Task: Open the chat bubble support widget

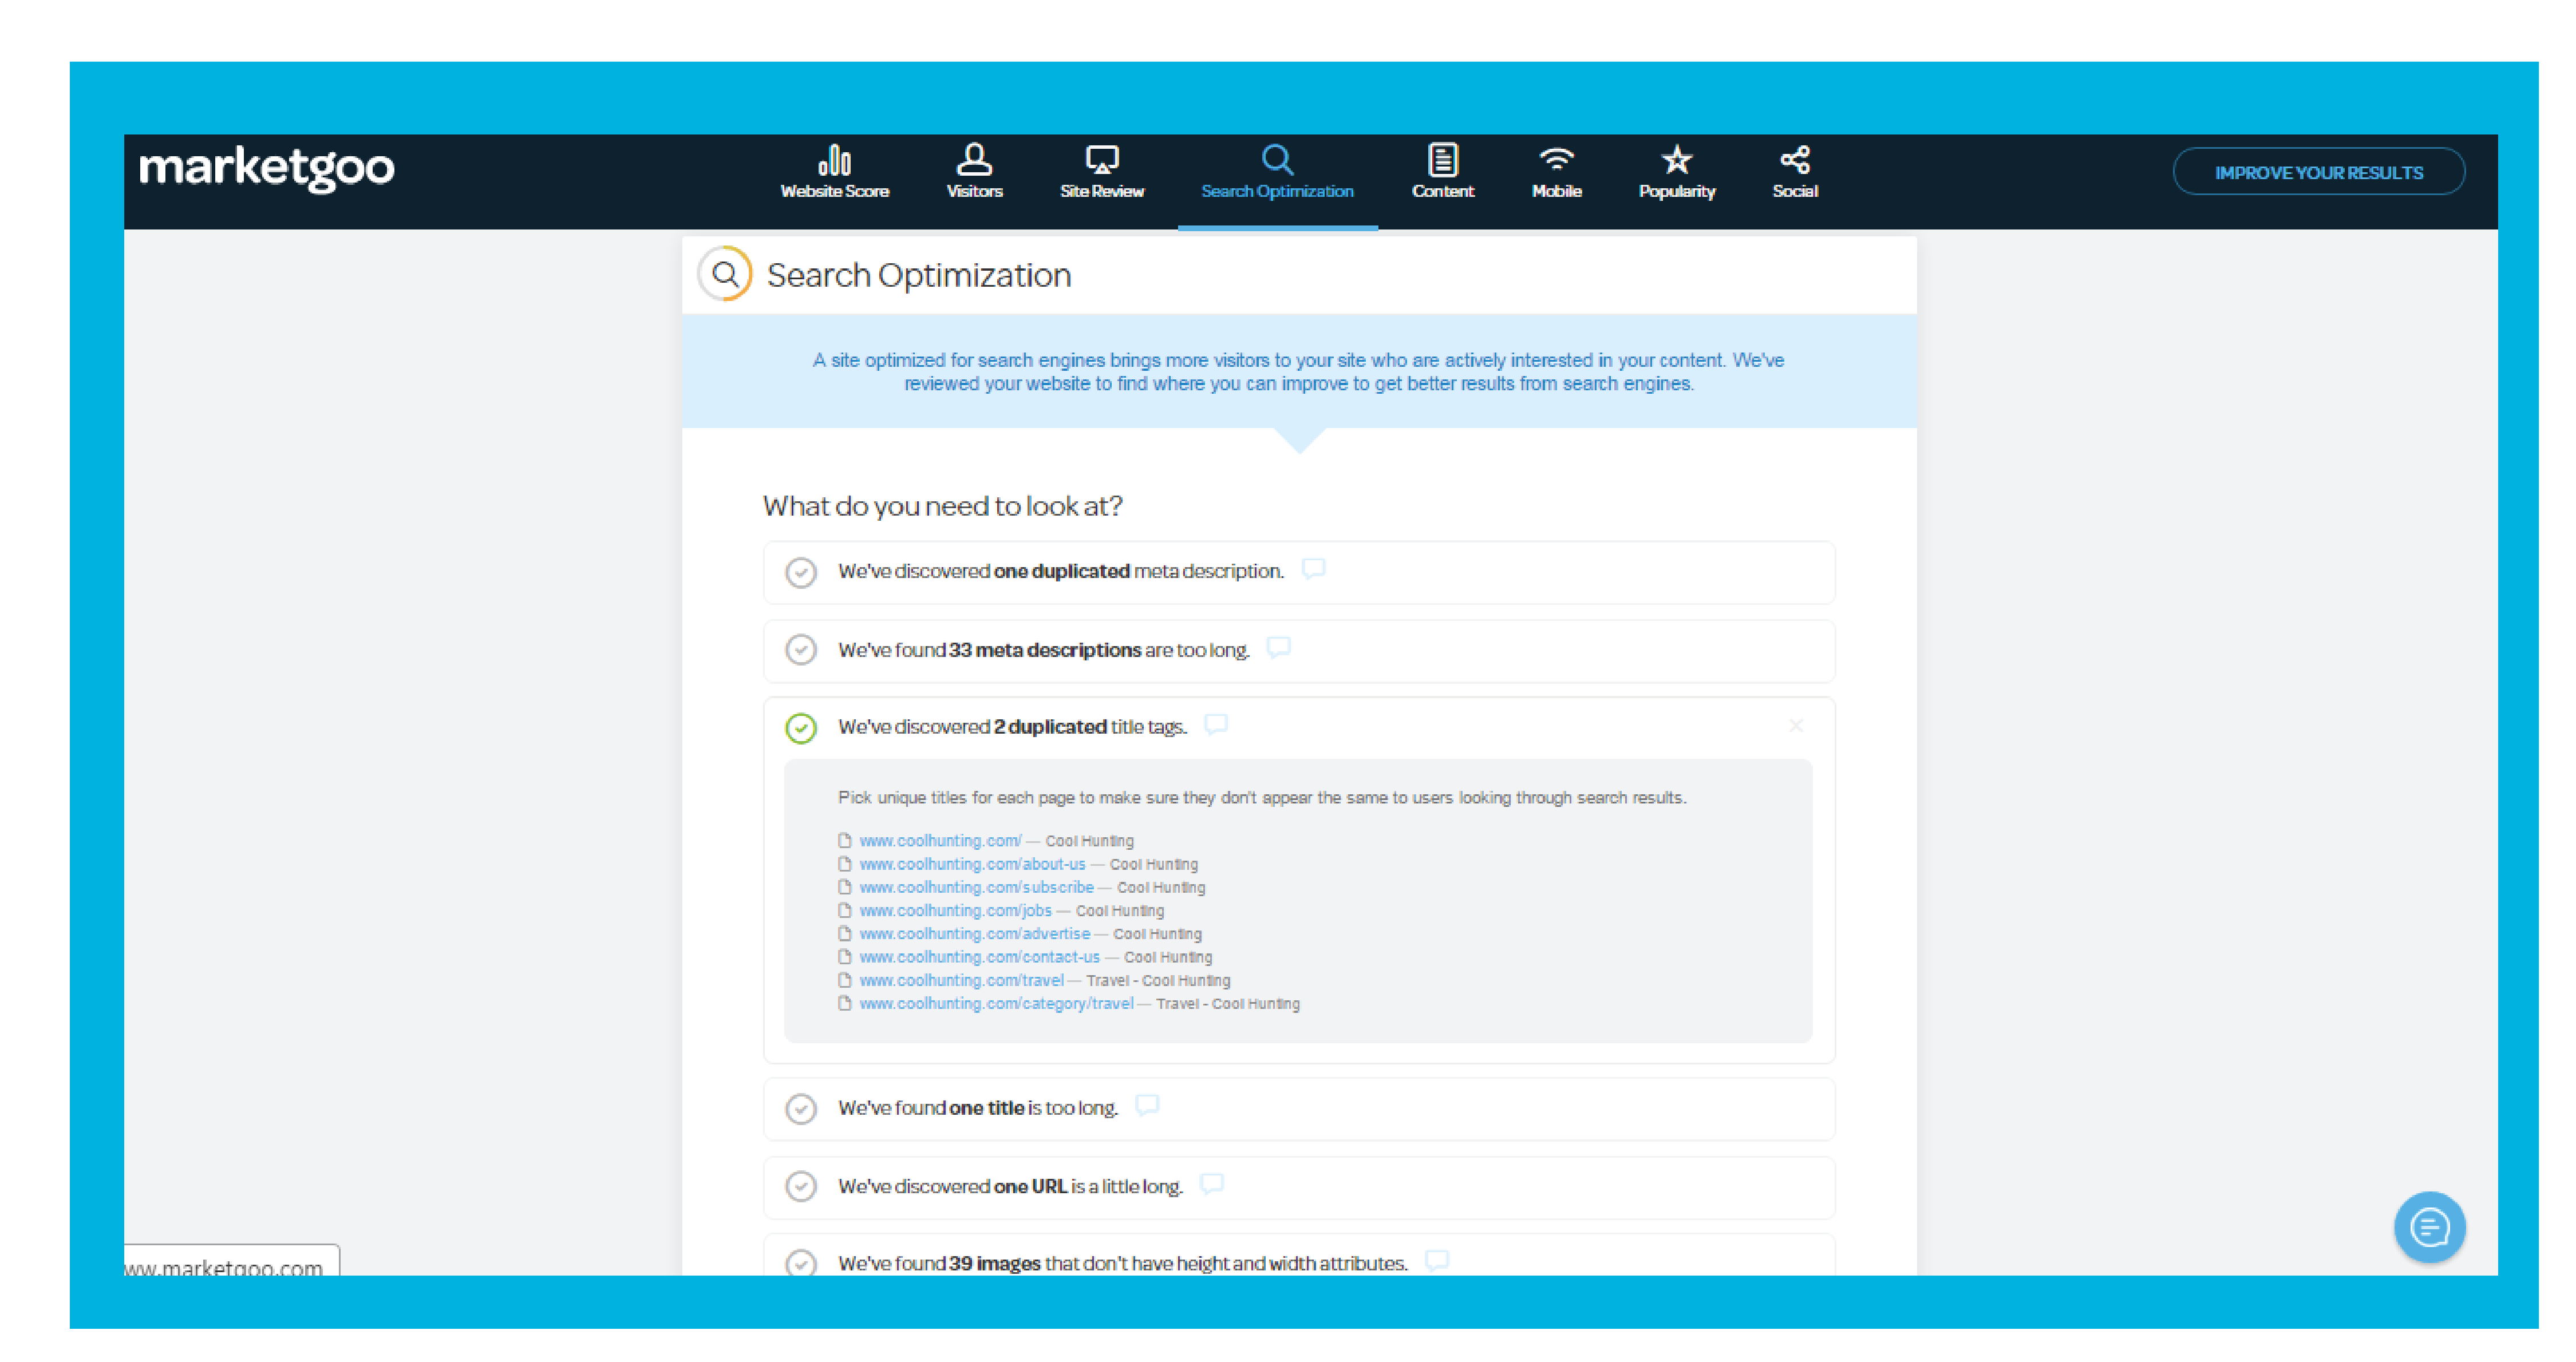Action: (2429, 1226)
